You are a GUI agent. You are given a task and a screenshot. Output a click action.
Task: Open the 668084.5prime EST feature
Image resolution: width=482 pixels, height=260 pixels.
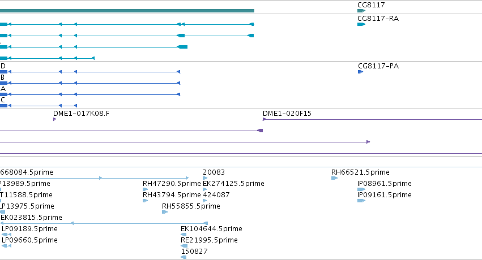coord(95,178)
